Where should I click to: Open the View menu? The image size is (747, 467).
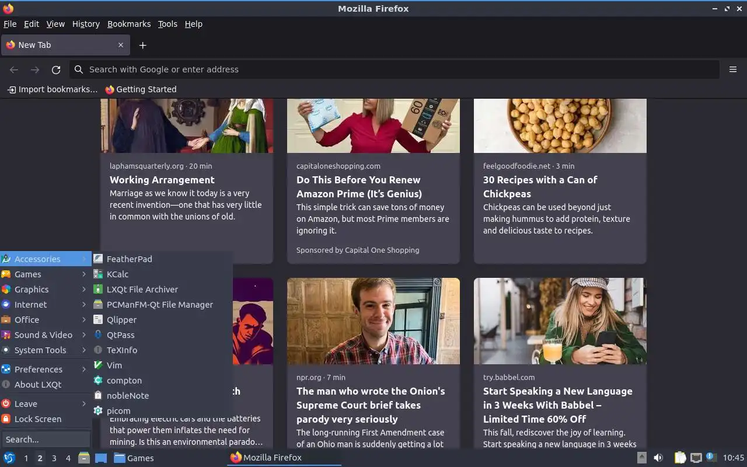point(55,24)
